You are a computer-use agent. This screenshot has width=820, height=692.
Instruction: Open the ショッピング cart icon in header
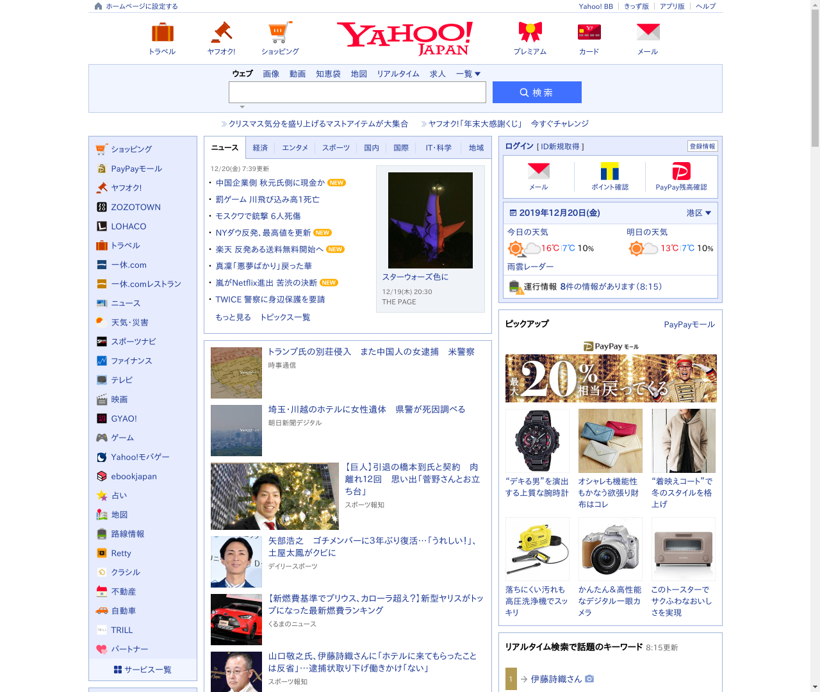click(280, 32)
